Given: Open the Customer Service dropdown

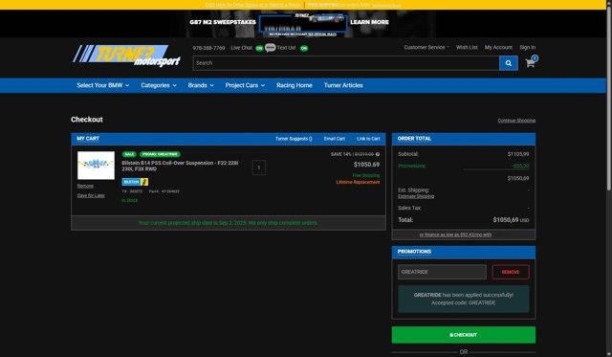Looking at the screenshot, I should 426,47.
